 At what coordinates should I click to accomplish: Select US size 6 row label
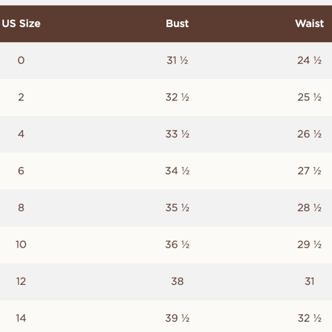coord(21,171)
